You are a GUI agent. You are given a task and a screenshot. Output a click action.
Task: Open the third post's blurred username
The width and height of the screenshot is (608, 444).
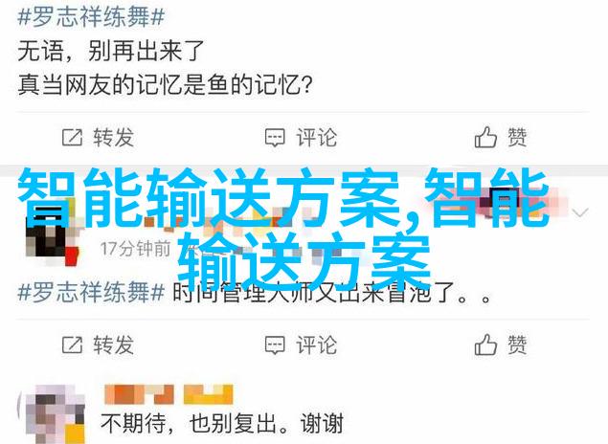coord(169,394)
